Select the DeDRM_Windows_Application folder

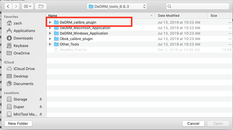coord(84,33)
